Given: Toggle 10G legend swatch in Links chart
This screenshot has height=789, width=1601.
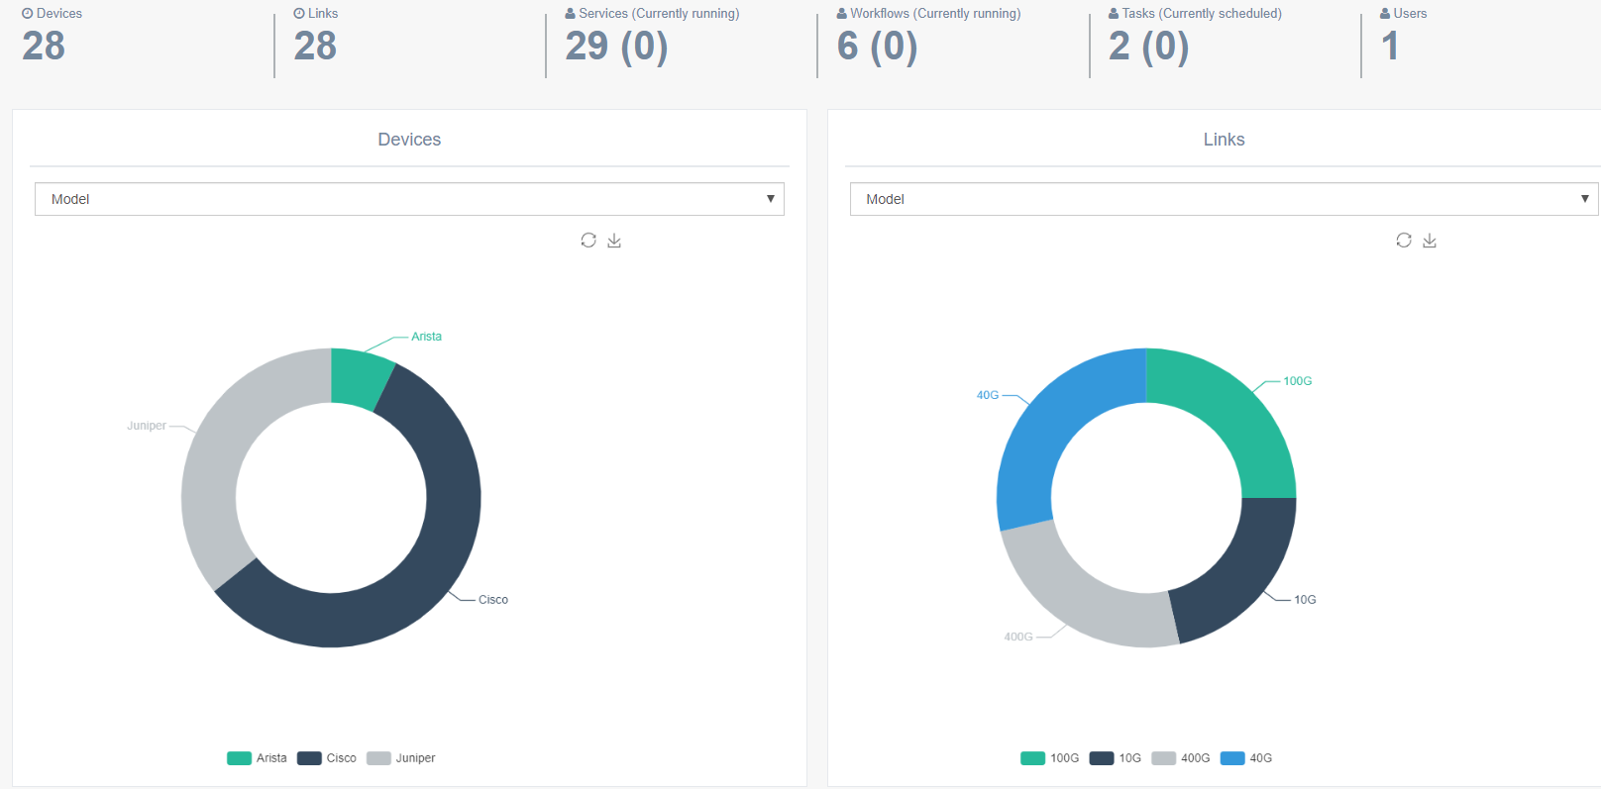Looking at the screenshot, I should [x=1102, y=758].
